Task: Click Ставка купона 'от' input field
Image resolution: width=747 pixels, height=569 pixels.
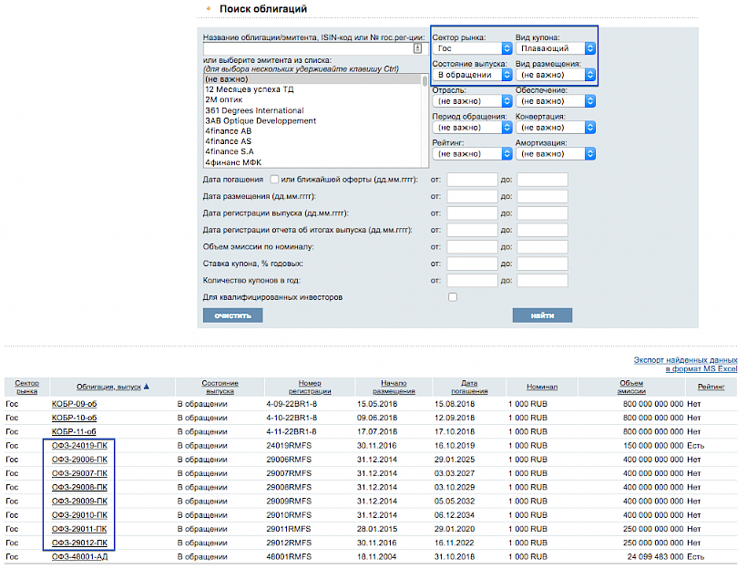Action: 472,264
